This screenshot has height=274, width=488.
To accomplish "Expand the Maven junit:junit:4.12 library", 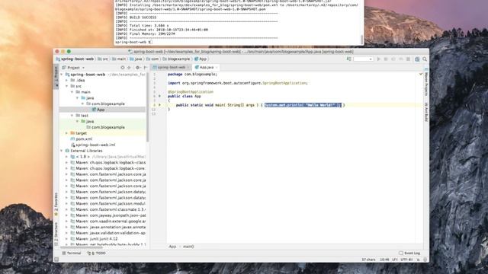I will (x=66, y=239).
